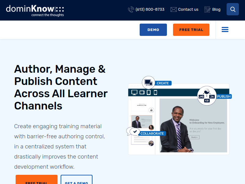Call (613) 800-8733 phone link
Image resolution: width=245 pixels, height=184 pixels.
(150, 10)
